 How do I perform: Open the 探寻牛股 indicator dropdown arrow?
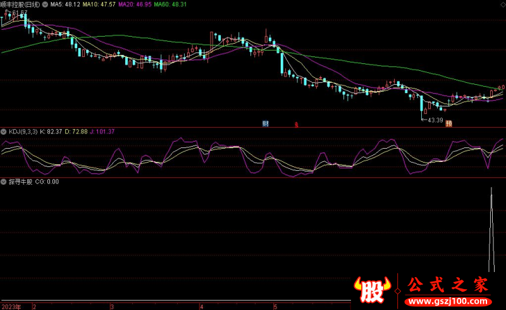coord(4,182)
